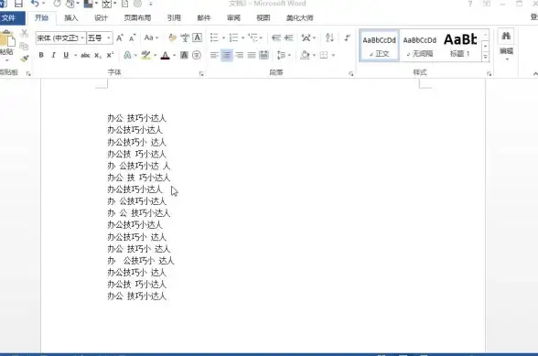
Task: Toggle strikethrough abc formatting
Action: tap(85, 55)
